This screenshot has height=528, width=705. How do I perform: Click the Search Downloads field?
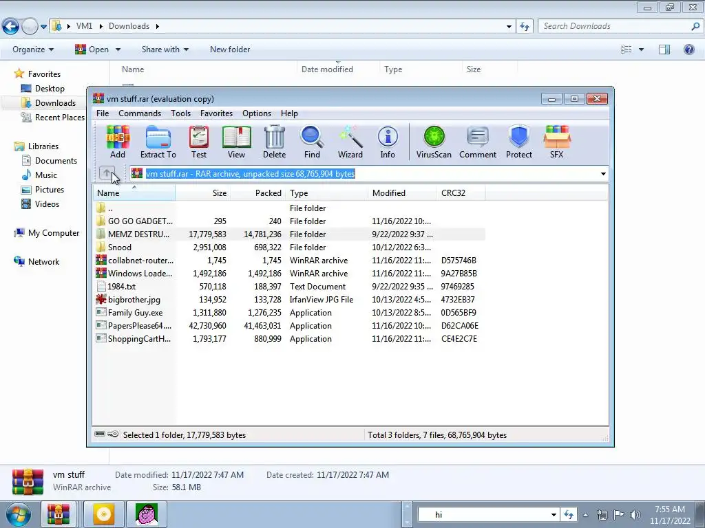point(620,26)
